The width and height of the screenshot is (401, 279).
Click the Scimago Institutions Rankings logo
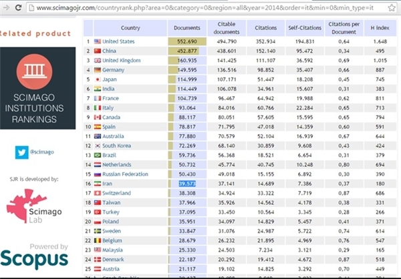(37, 88)
